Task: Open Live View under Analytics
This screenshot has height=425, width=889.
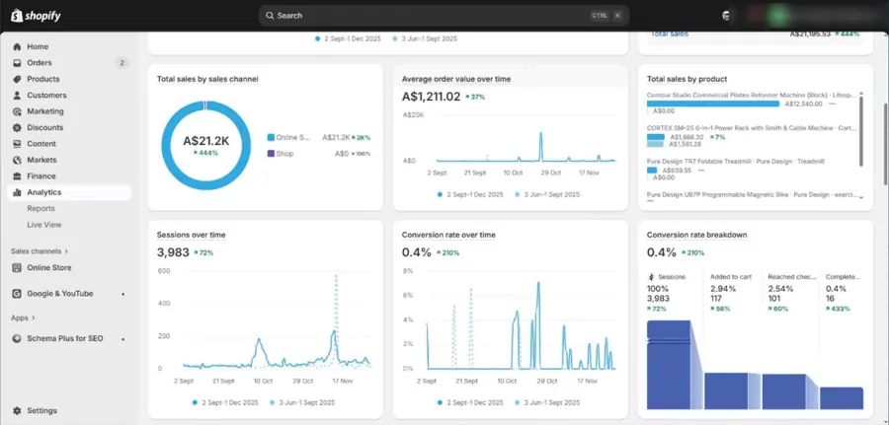Action: [44, 225]
